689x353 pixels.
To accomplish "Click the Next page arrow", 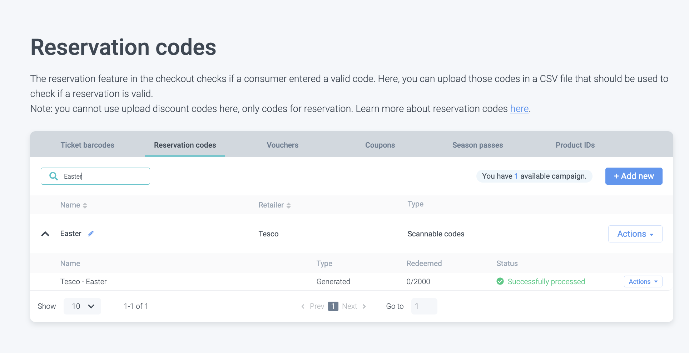I will point(364,306).
